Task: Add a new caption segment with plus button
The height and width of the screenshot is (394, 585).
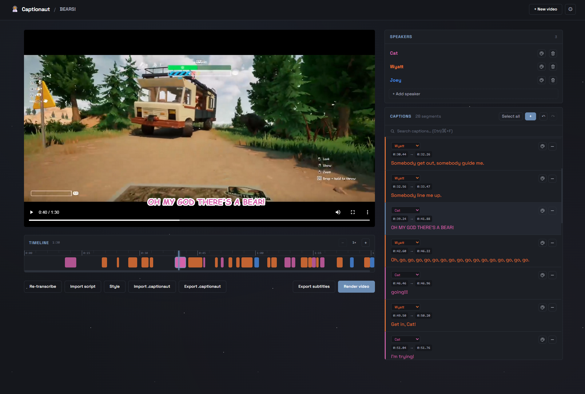Action: point(531,116)
